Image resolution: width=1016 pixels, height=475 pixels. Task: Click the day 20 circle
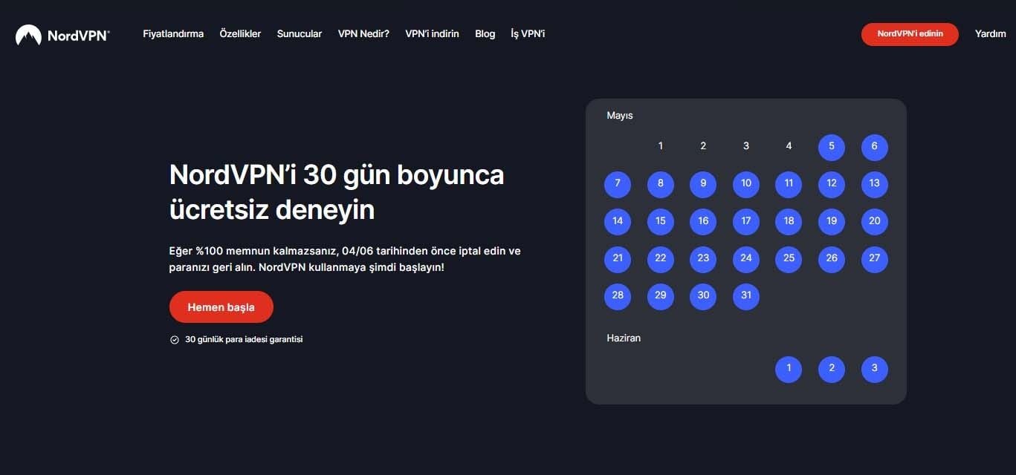click(x=875, y=221)
